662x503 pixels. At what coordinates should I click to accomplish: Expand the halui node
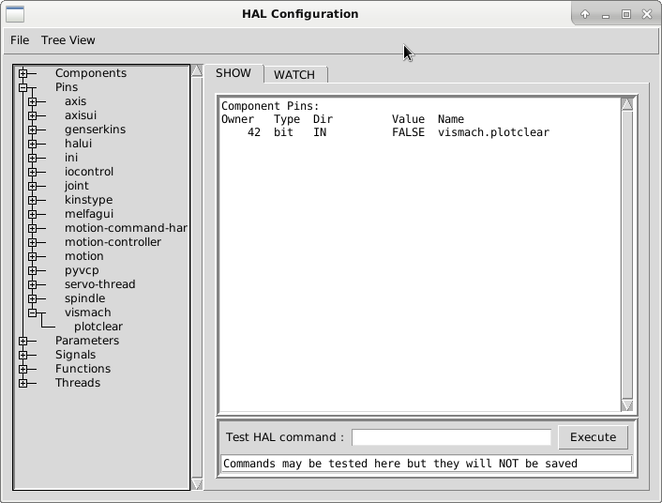[x=33, y=144]
